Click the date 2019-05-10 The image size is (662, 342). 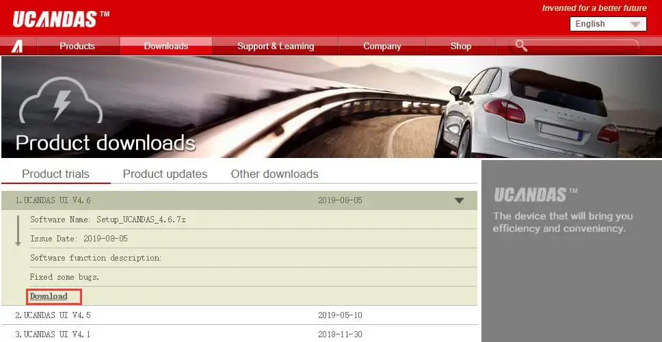[340, 315]
